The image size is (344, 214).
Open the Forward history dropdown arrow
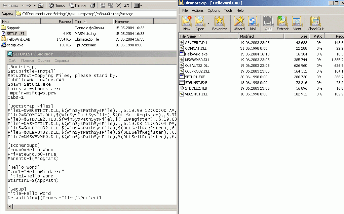click(35, 5)
